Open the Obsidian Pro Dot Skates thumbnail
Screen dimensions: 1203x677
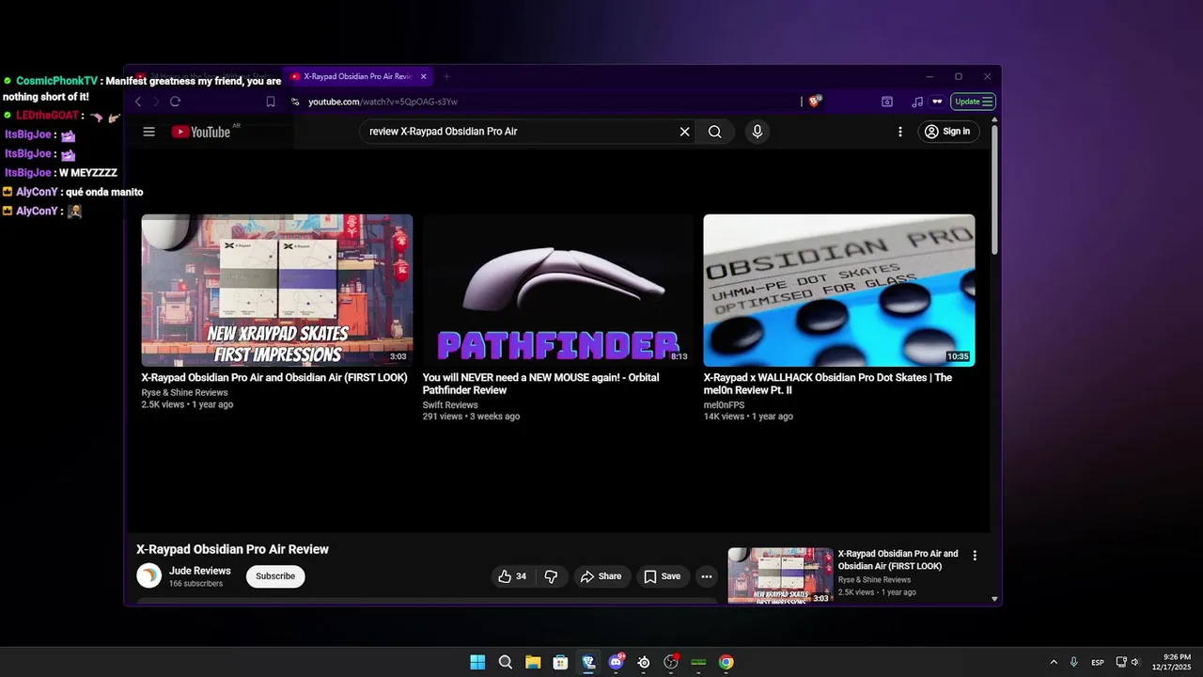pyautogui.click(x=838, y=291)
